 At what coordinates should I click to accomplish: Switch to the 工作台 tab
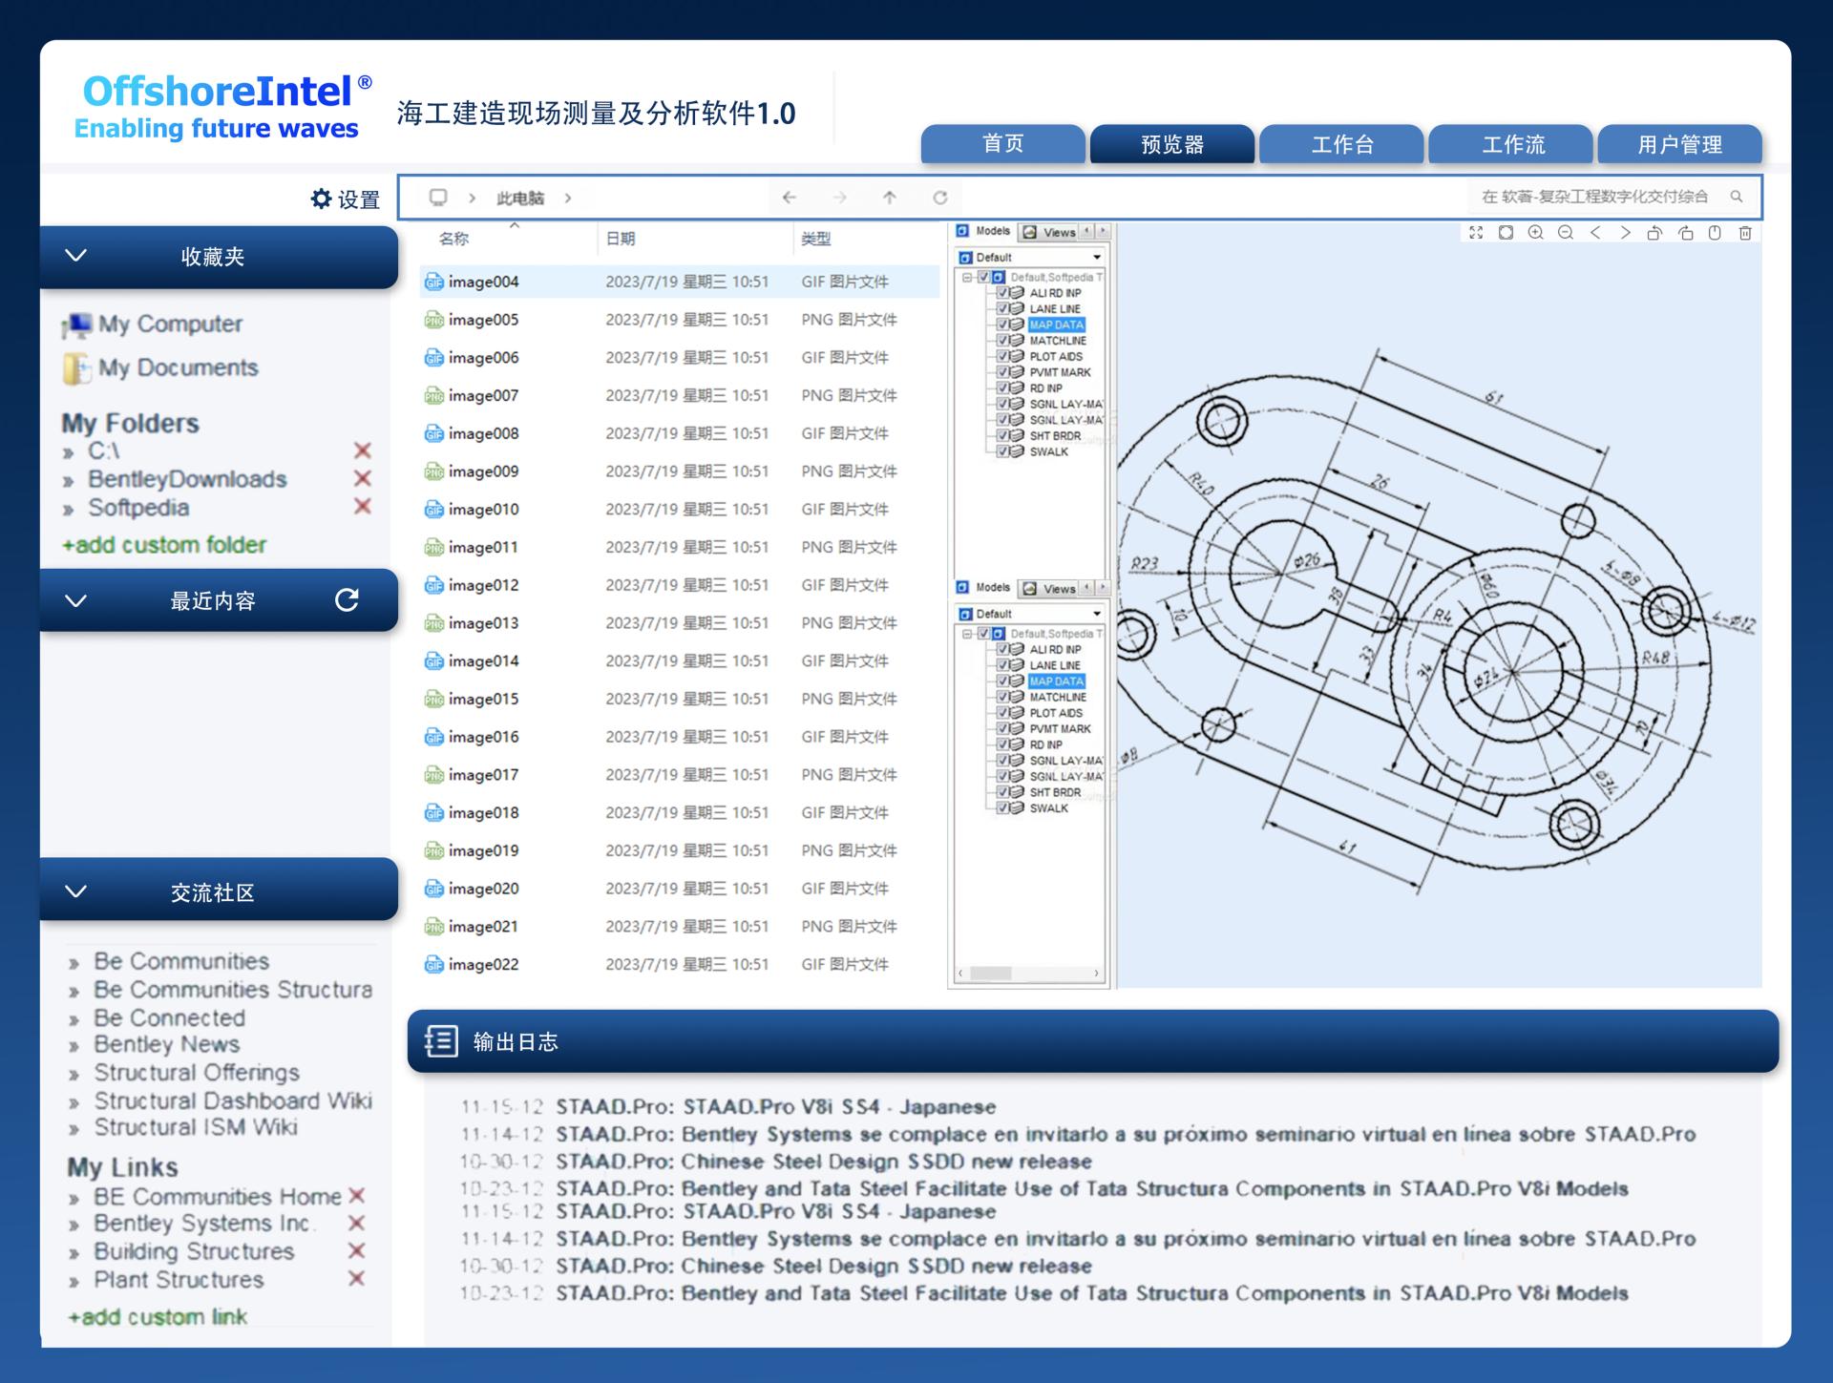1342,144
